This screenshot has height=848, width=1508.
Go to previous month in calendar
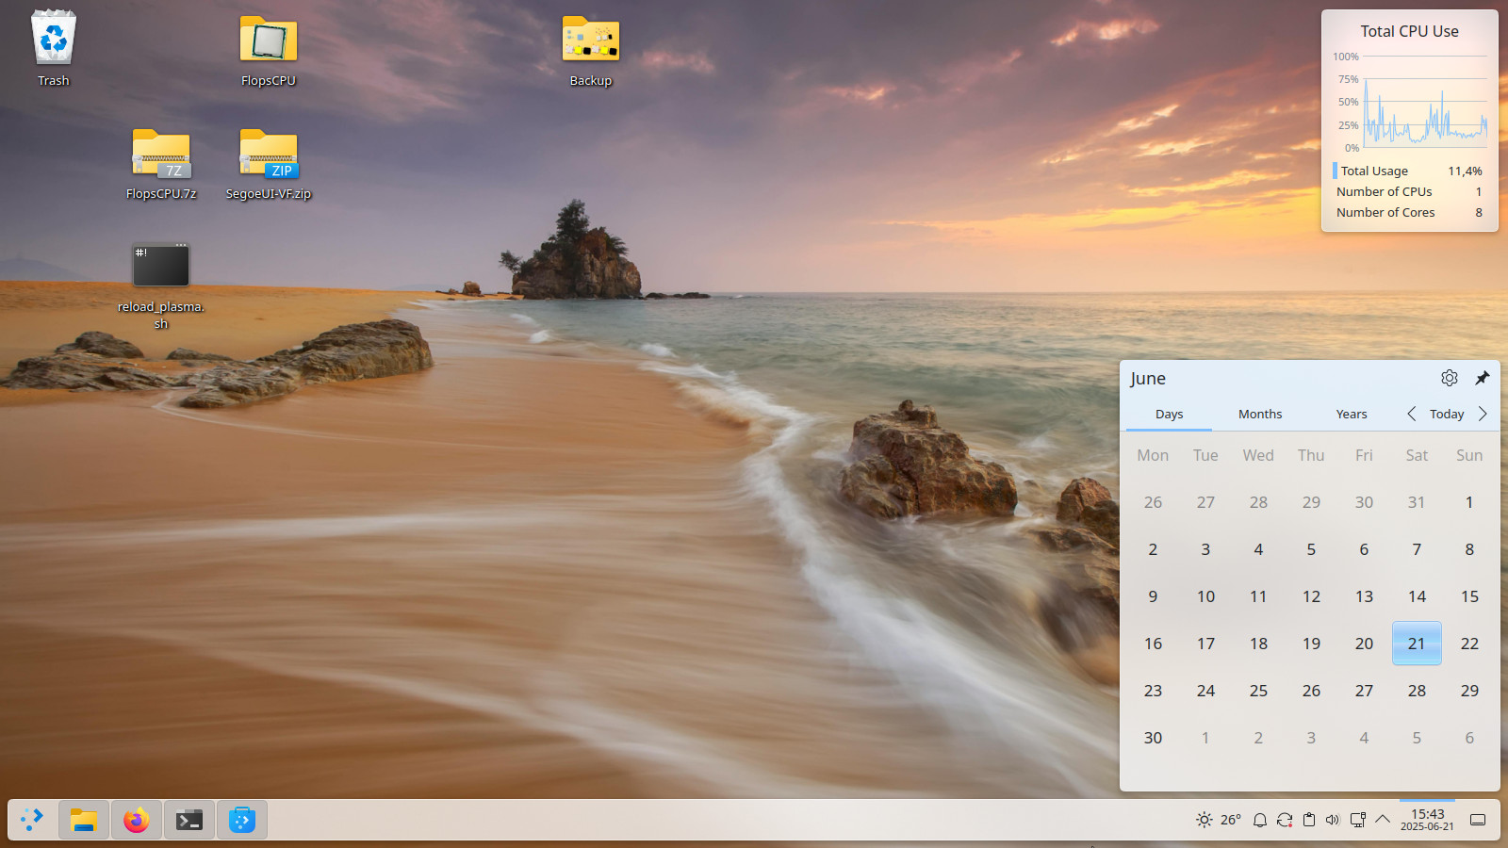[1411, 414]
